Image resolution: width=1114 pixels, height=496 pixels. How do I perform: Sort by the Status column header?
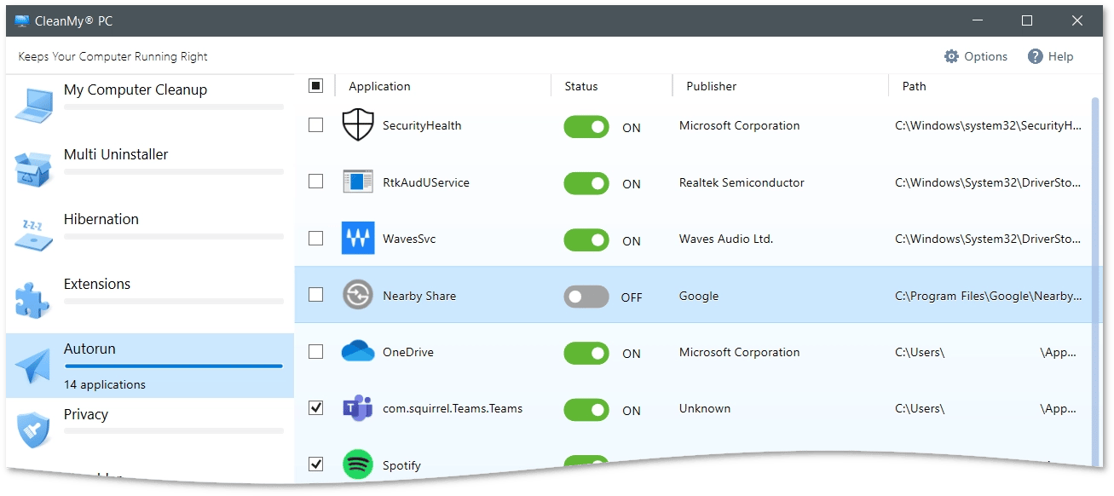pos(581,86)
